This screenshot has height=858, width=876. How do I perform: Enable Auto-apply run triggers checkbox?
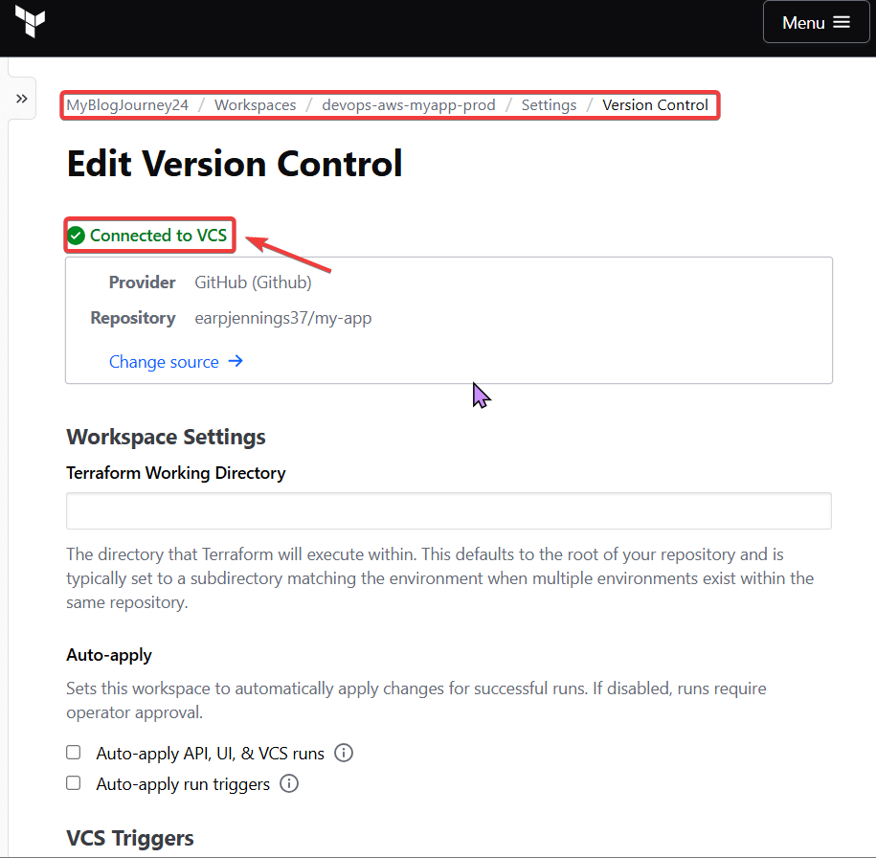[74, 783]
